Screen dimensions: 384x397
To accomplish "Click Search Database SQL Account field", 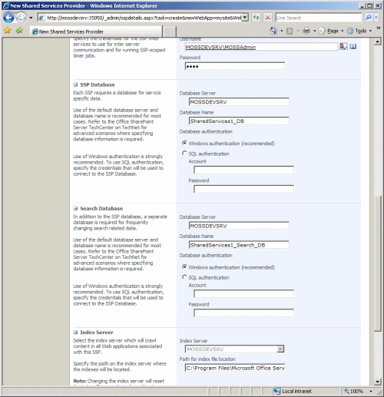I will click(x=243, y=294).
